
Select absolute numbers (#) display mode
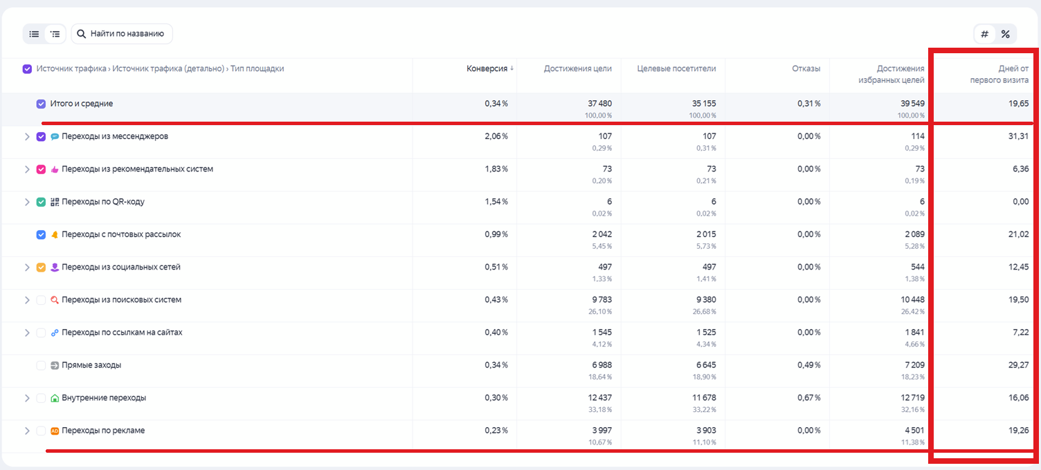pos(984,34)
